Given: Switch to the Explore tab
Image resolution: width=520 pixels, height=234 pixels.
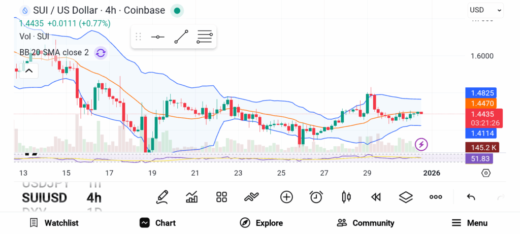Looking at the screenshot, I should point(261,223).
